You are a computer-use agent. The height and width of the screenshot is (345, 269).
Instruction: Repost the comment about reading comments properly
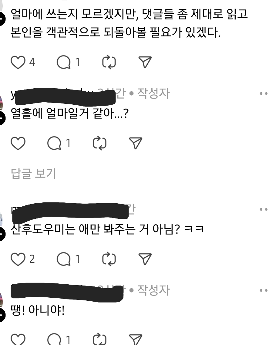tap(109, 62)
